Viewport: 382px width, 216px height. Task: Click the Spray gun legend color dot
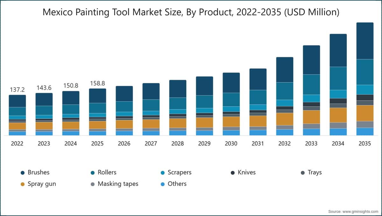(x=23, y=184)
